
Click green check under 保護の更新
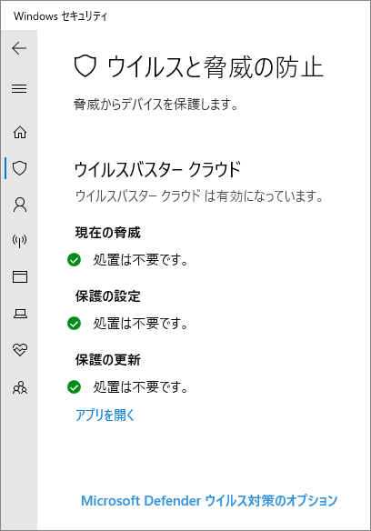[74, 386]
